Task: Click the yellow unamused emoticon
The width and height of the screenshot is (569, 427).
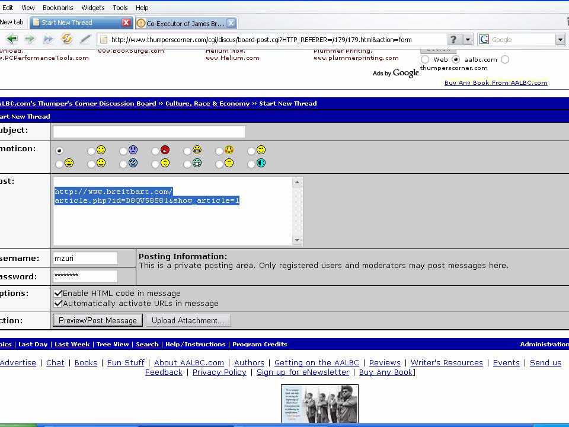Action: pyautogui.click(x=229, y=163)
